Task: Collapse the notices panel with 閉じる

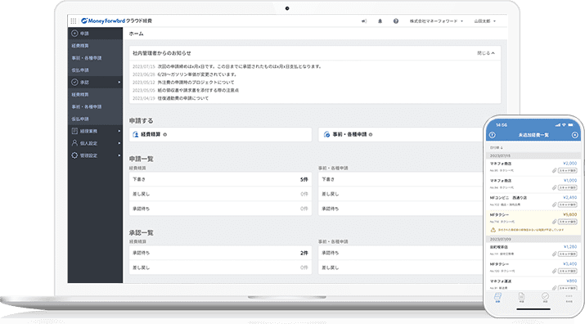Action: pos(486,53)
